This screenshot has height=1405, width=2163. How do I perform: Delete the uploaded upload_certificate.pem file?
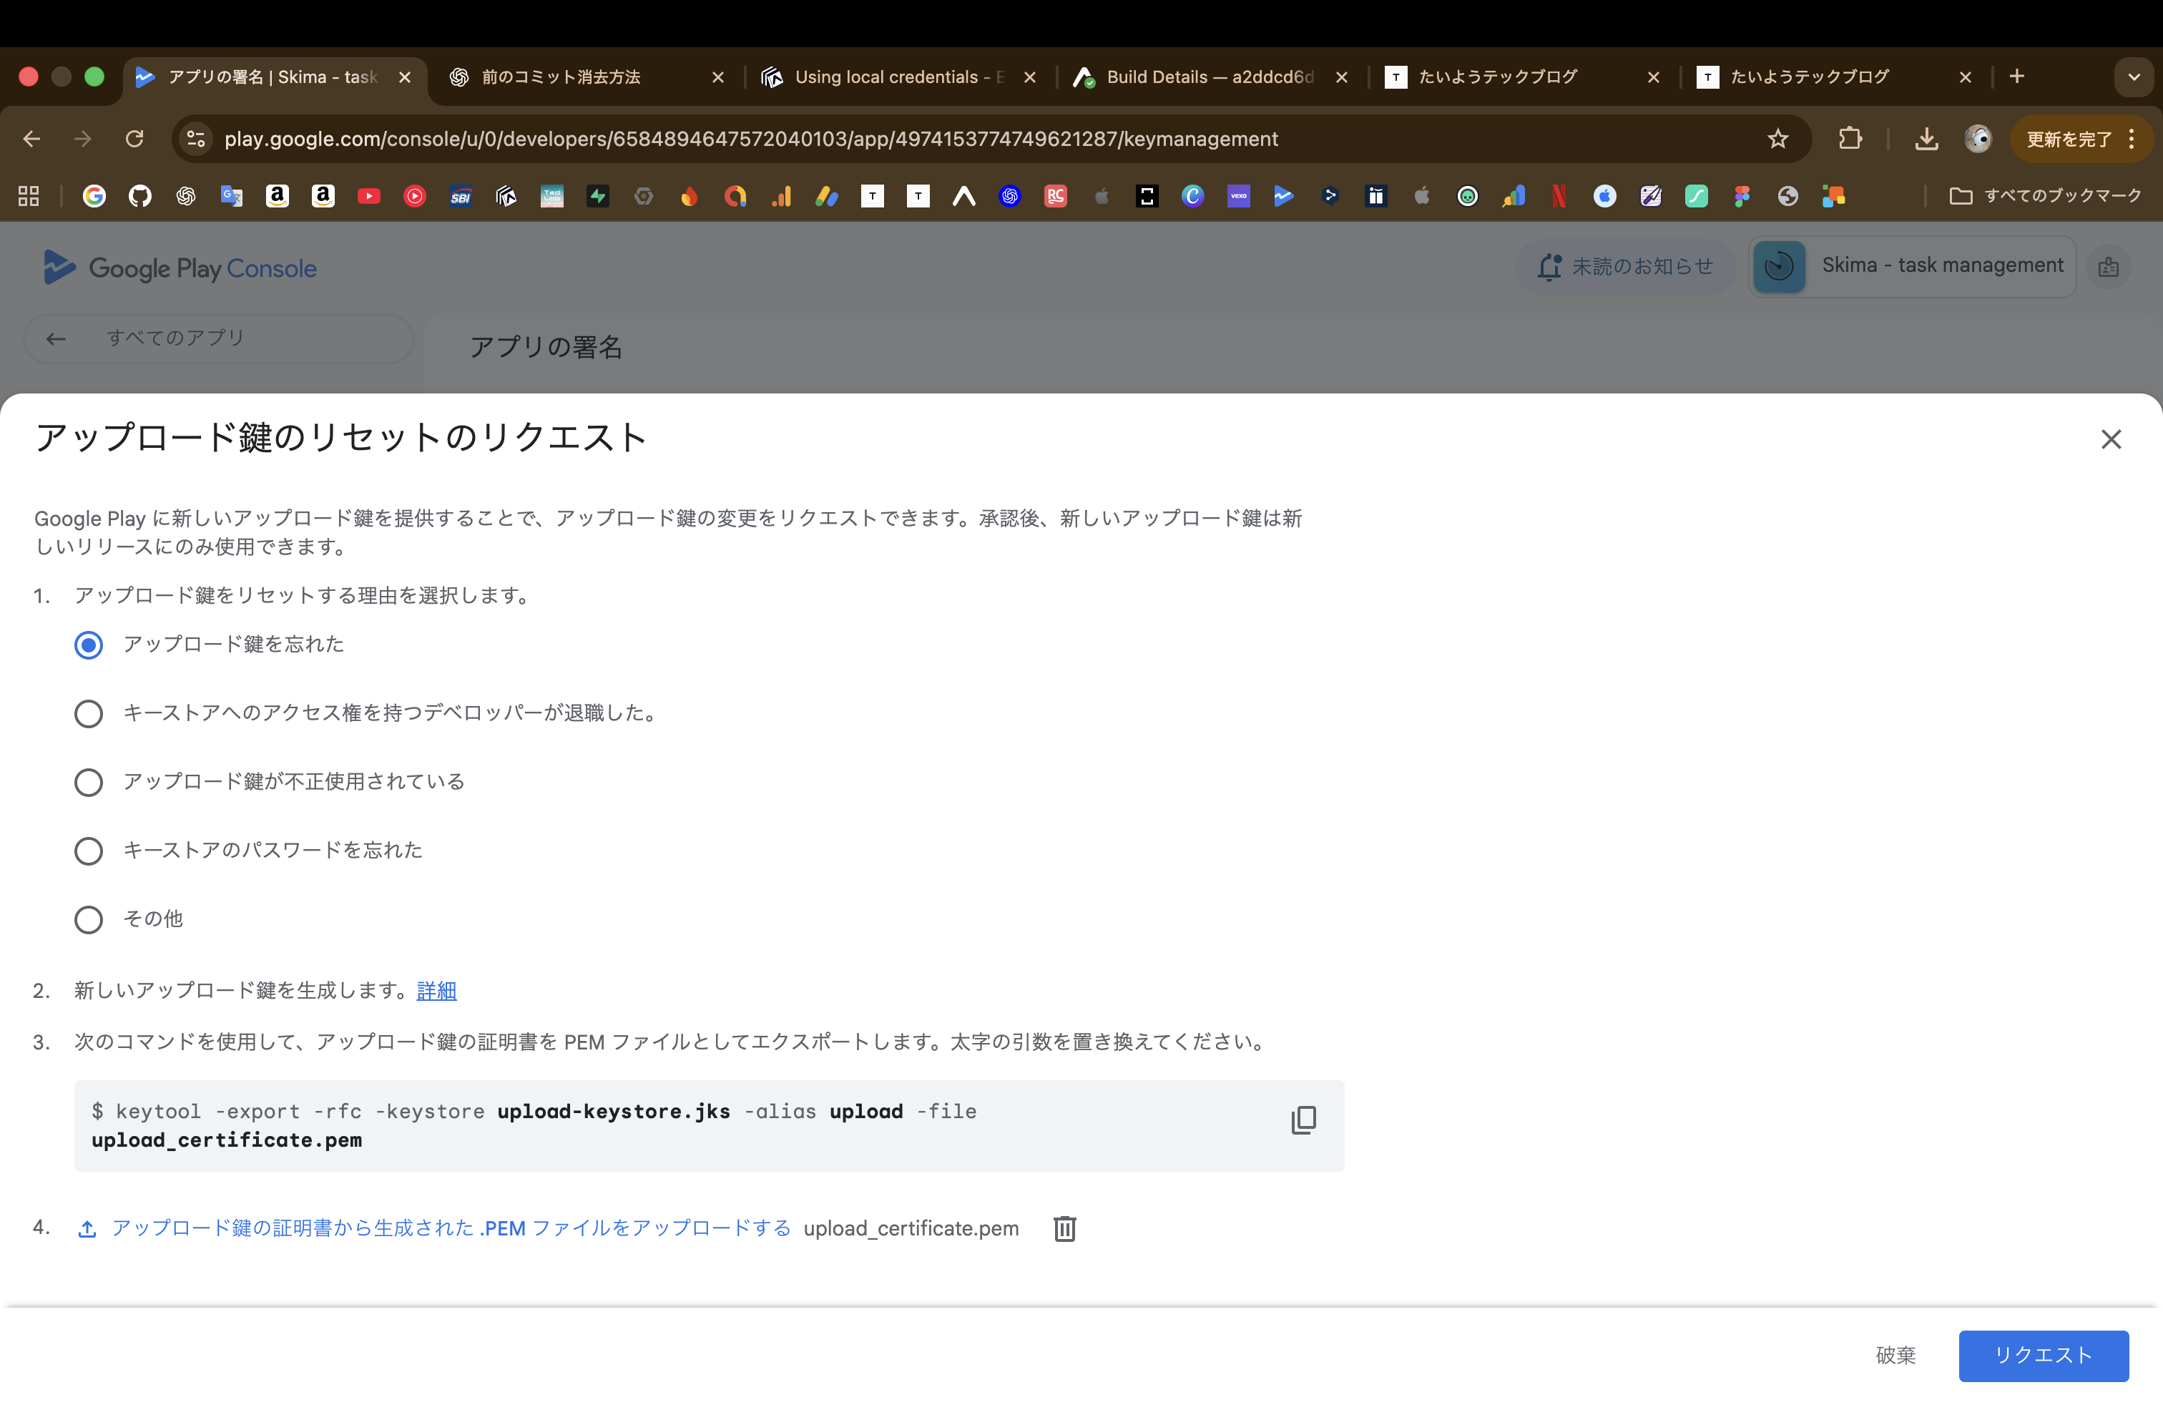pos(1064,1228)
